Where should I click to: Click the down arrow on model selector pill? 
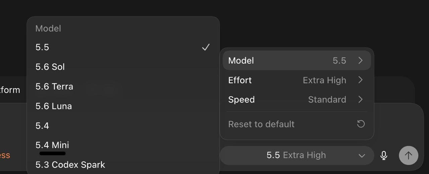point(362,156)
